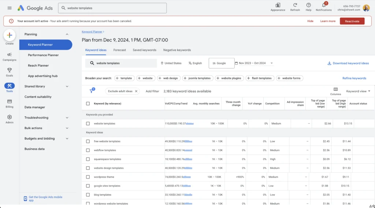The image size is (375, 208).
Task: Toggle the select-all keywords header checkbox
Action: point(88,104)
